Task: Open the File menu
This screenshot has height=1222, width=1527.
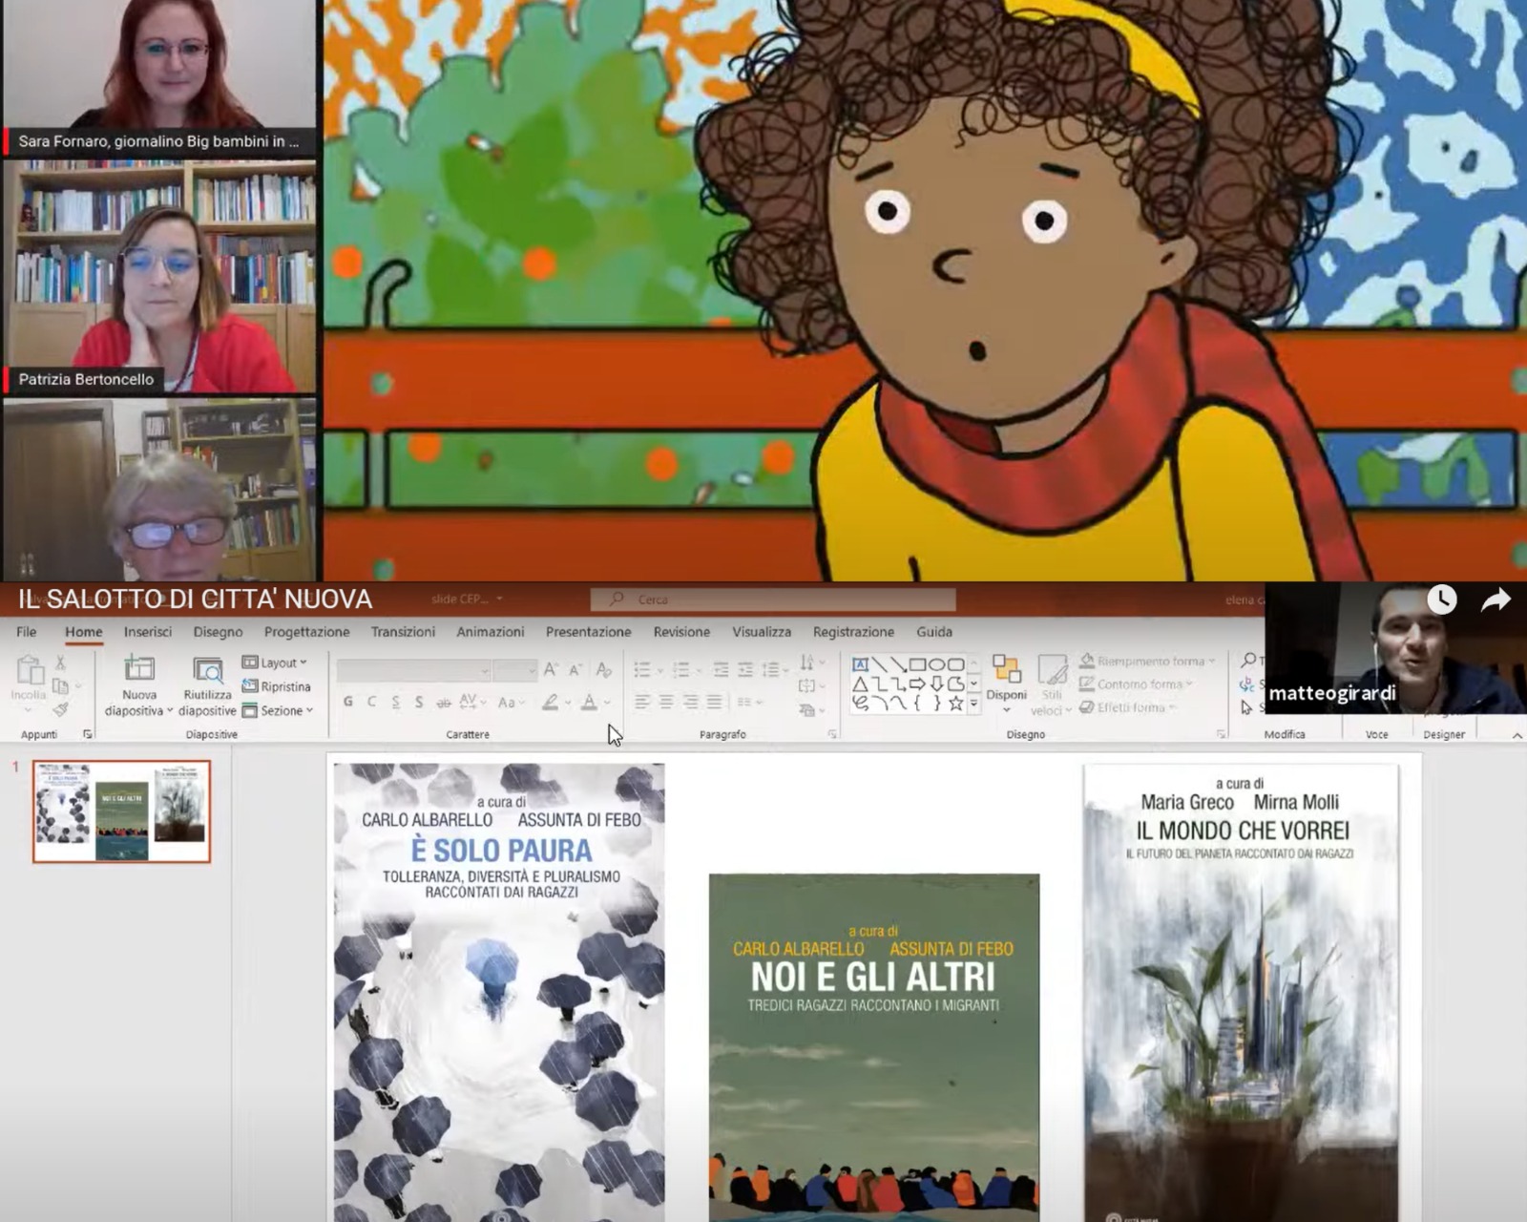Action: click(x=27, y=632)
